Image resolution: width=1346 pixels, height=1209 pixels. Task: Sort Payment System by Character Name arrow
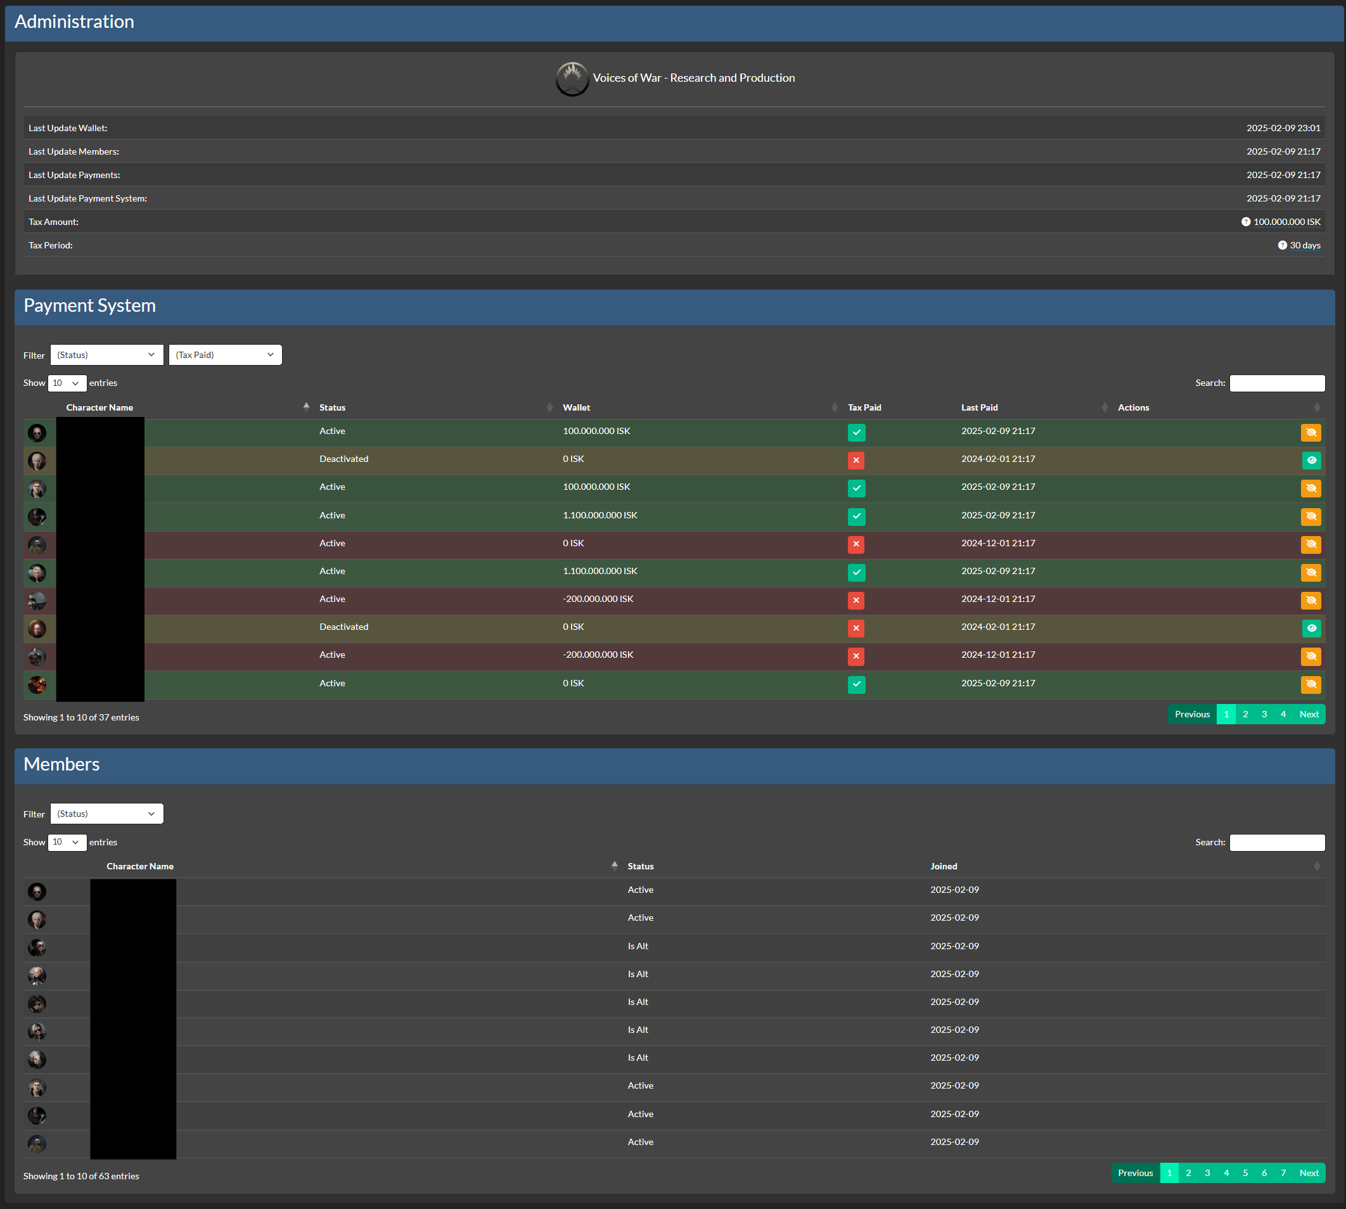click(305, 407)
